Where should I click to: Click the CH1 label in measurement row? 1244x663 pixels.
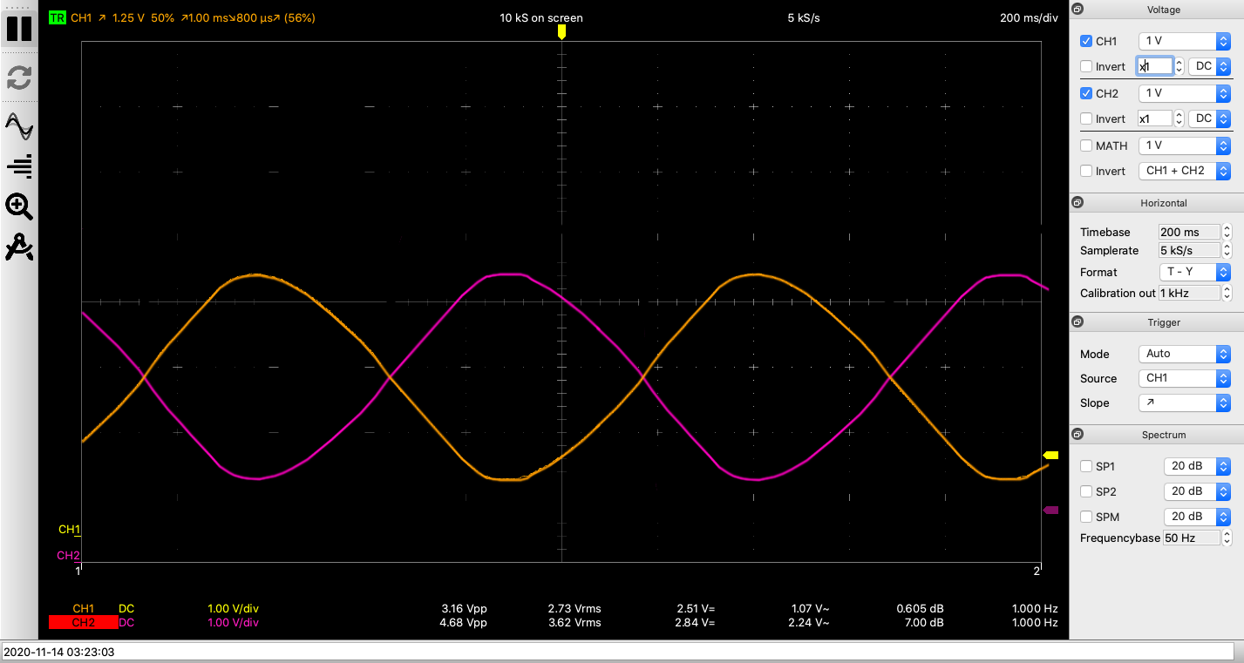pyautogui.click(x=83, y=608)
